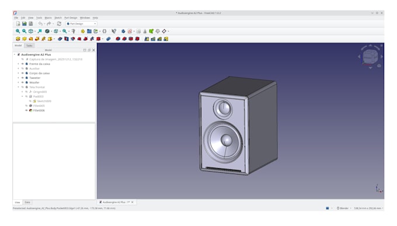This screenshot has height=226, width=397.
Task: Click the blue Create group folder icon
Action: click(x=89, y=31)
